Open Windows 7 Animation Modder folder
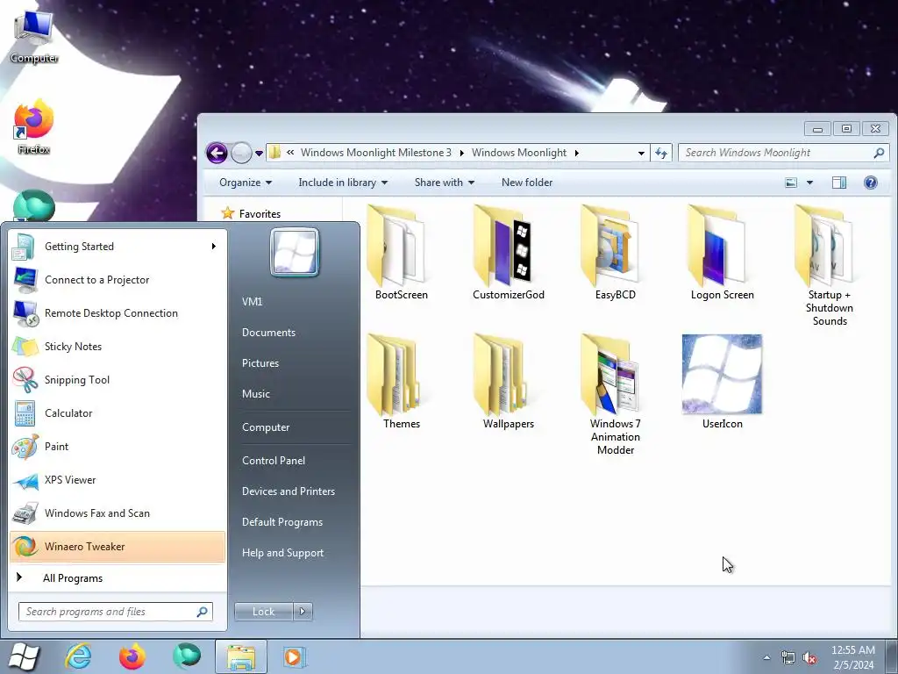Screen dimensions: 898x674 615,394
